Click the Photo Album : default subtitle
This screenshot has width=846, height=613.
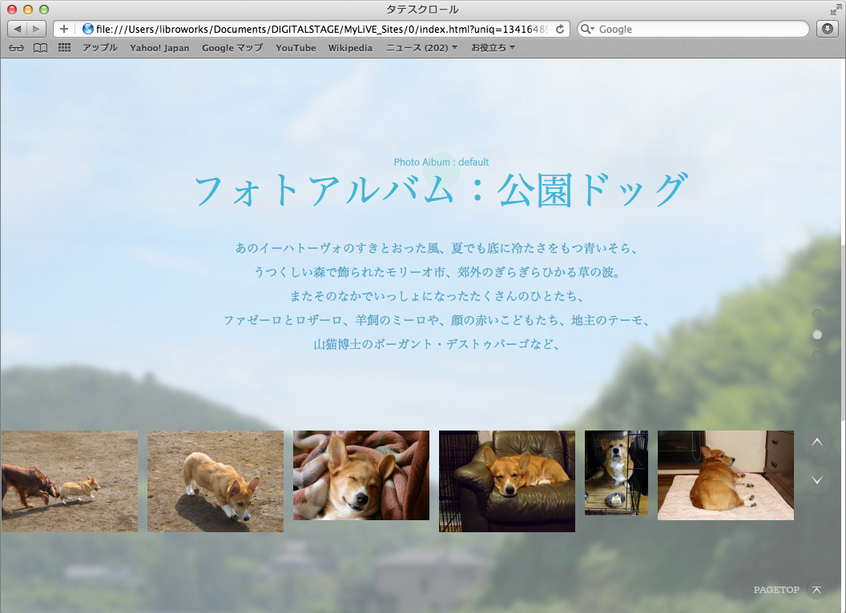pos(441,162)
